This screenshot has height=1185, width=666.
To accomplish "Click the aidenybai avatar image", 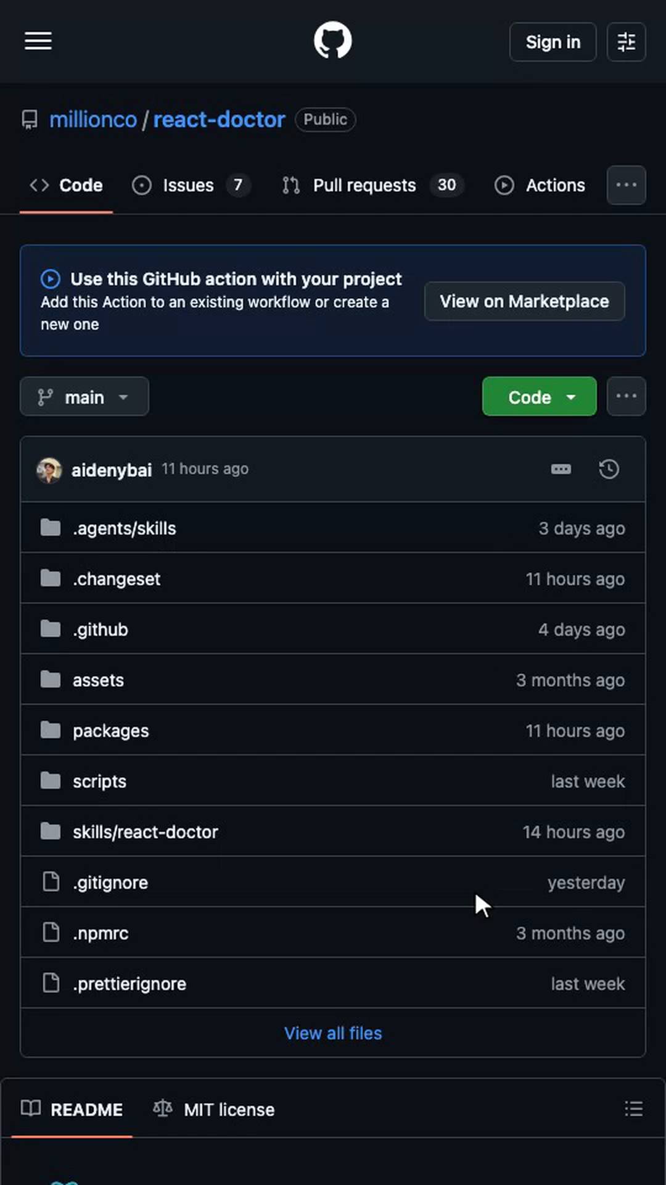I will [x=49, y=470].
